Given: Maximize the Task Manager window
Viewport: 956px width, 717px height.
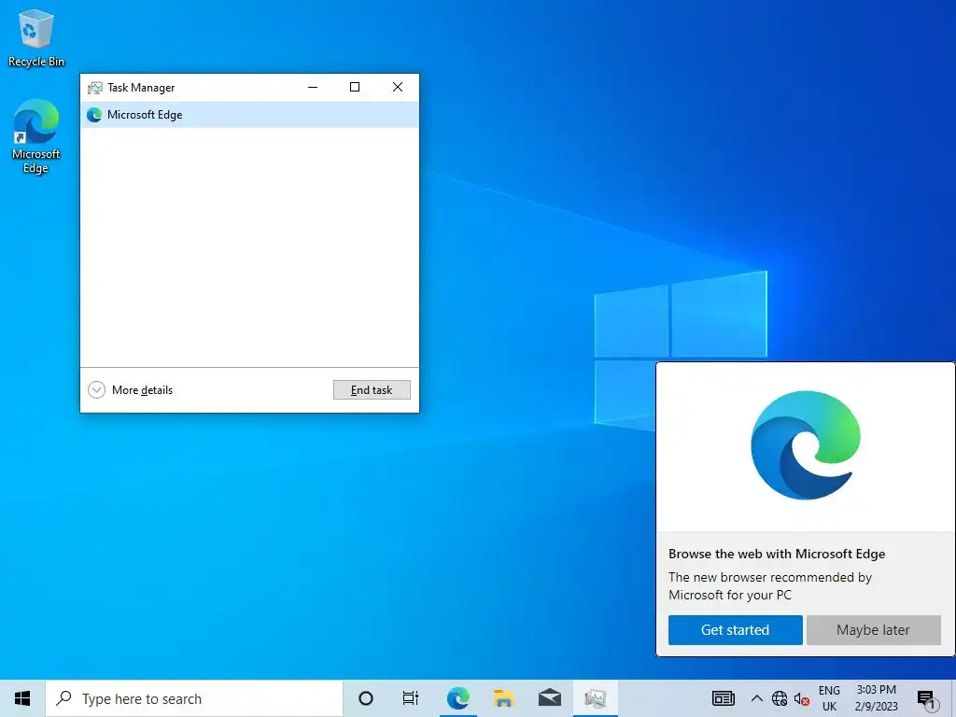Looking at the screenshot, I should click(x=354, y=87).
